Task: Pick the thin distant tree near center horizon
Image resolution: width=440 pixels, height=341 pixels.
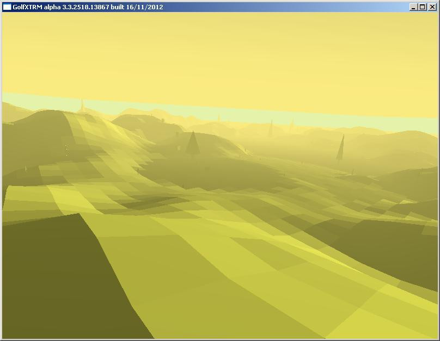Action: [x=270, y=129]
